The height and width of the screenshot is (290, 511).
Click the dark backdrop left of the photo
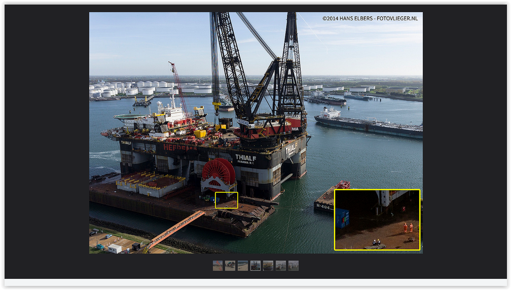tap(47, 142)
